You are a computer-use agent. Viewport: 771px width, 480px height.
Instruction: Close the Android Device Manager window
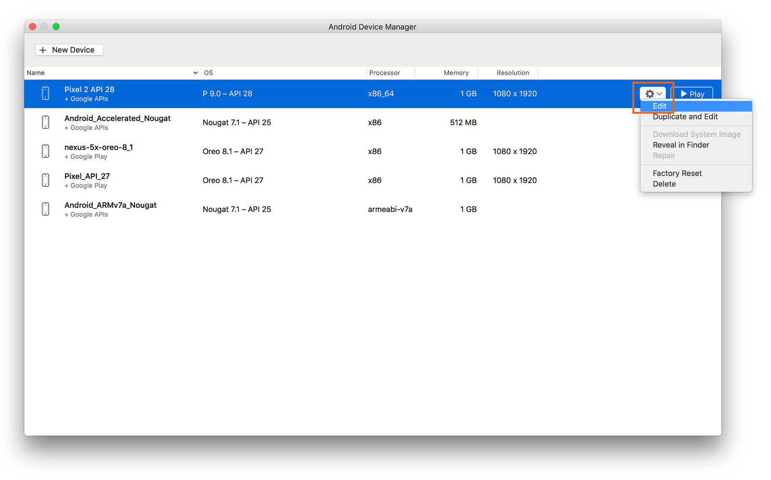33,26
